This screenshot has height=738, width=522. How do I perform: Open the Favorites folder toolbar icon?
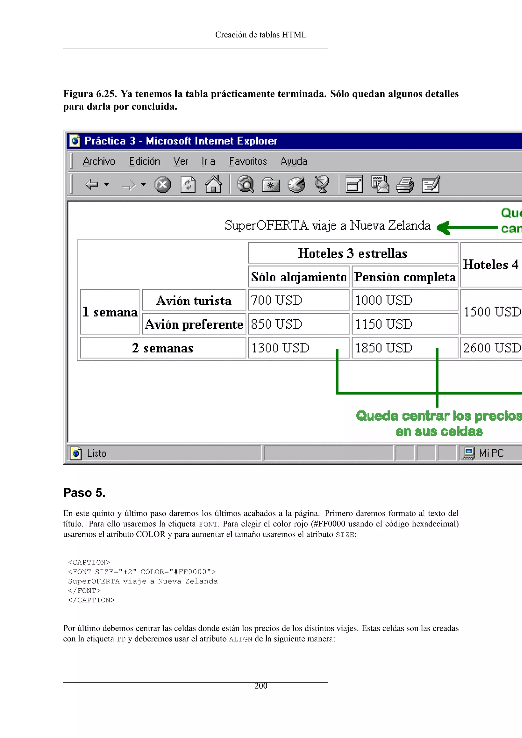click(x=271, y=185)
